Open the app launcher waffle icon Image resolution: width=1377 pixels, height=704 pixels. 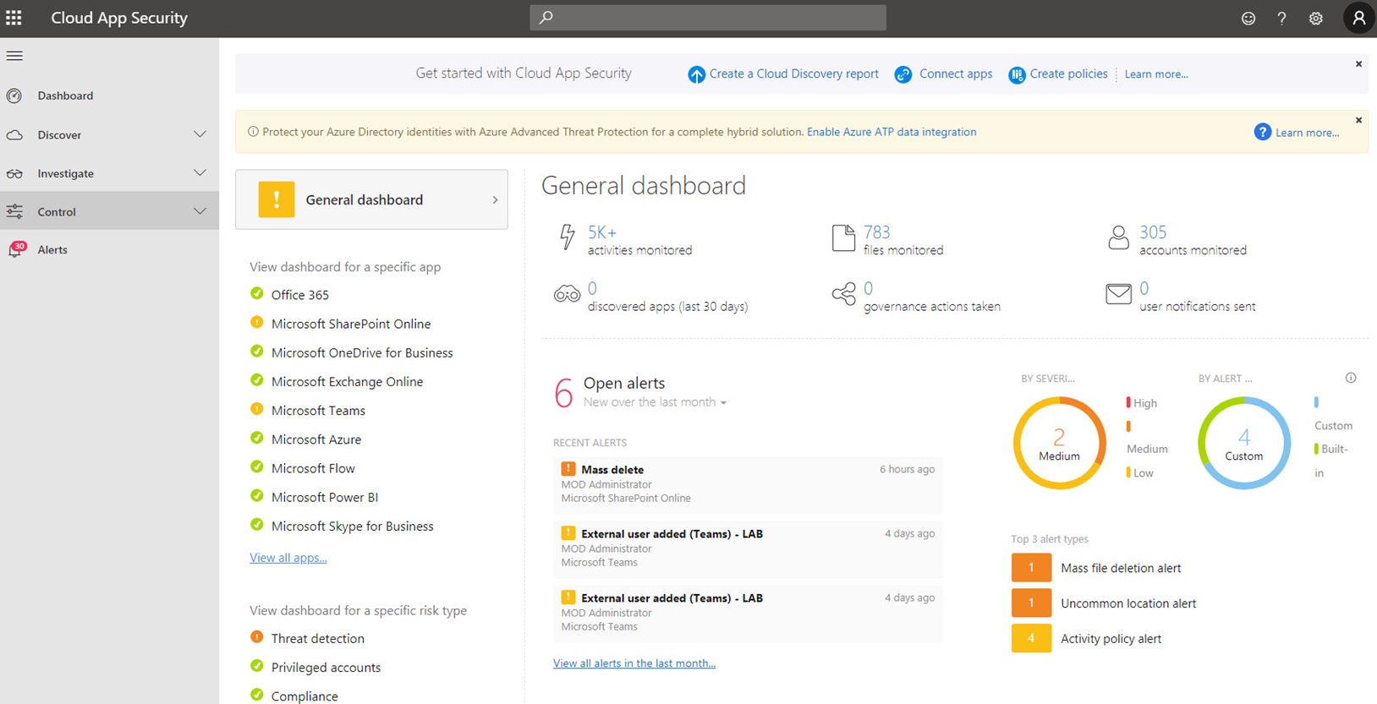click(14, 18)
